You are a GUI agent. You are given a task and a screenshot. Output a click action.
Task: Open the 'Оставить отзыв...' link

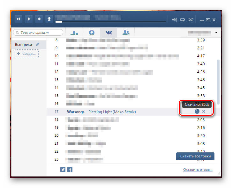tap(198, 170)
